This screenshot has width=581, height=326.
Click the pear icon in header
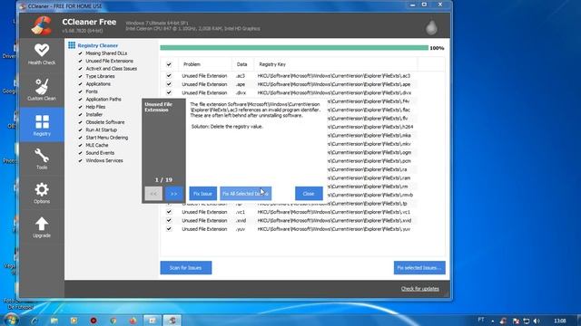click(431, 27)
